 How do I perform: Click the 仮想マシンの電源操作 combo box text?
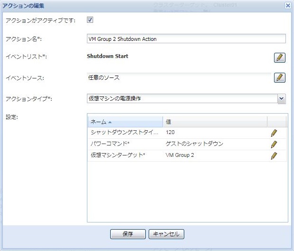180,98
